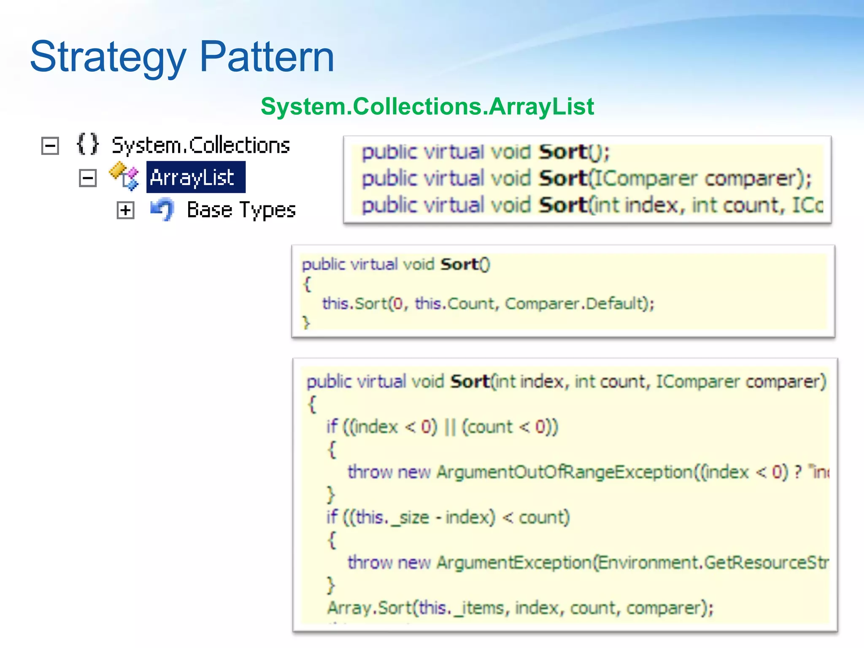Click the Sort(int index, int count, IComparer comparer) header
The height and width of the screenshot is (648, 864).
(x=566, y=382)
